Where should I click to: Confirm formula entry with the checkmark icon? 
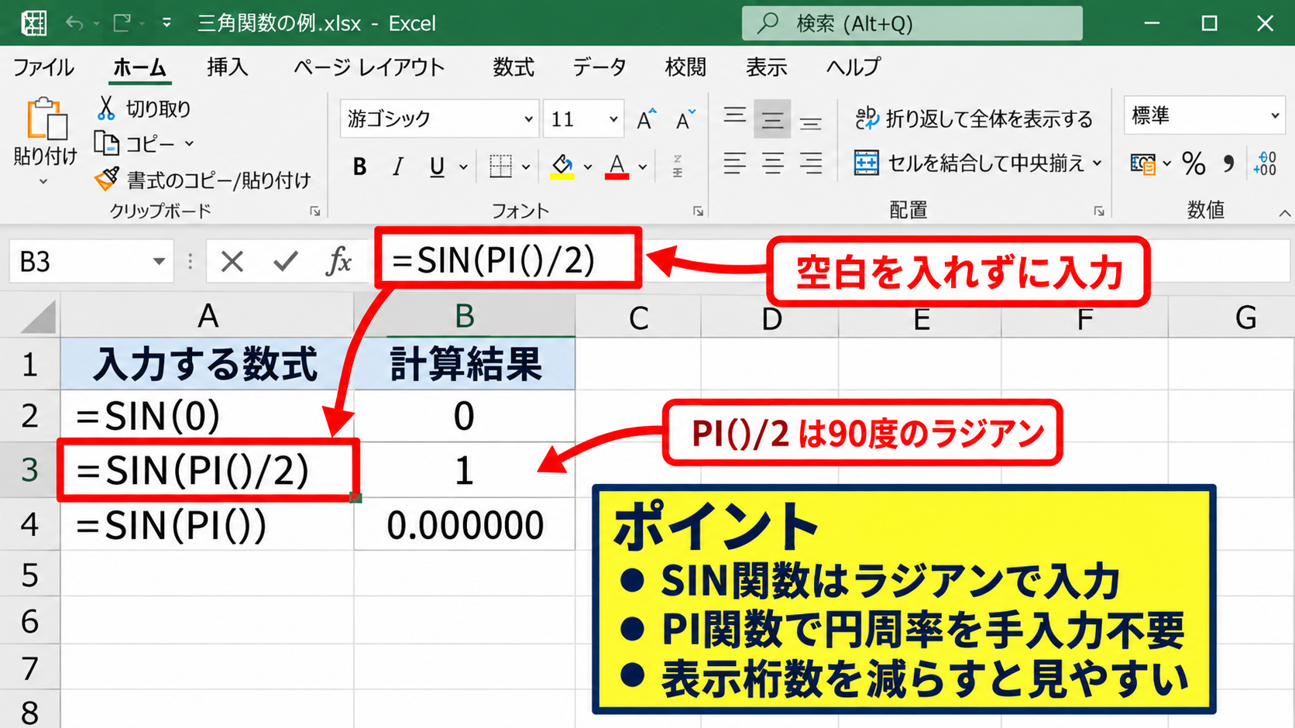point(286,262)
